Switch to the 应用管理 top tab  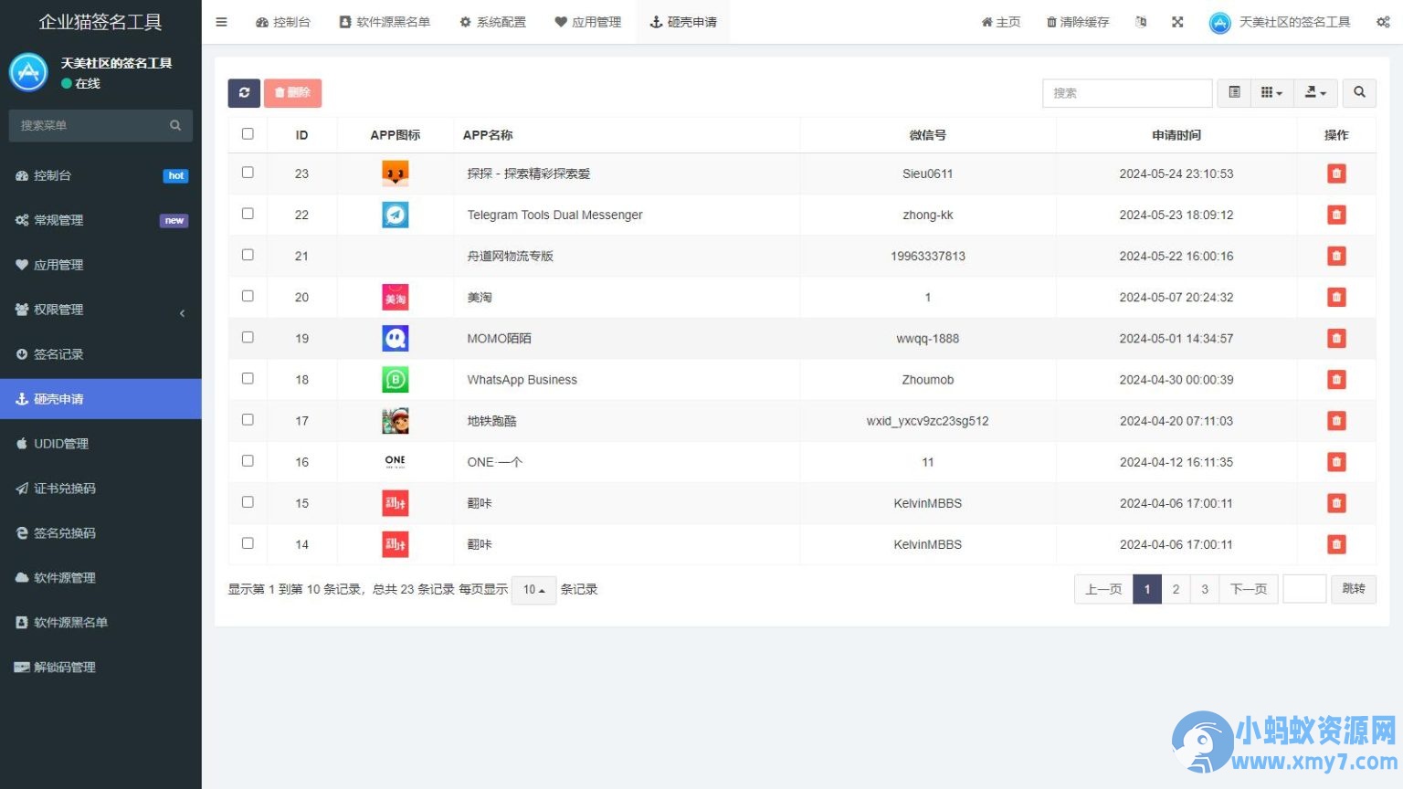(588, 22)
